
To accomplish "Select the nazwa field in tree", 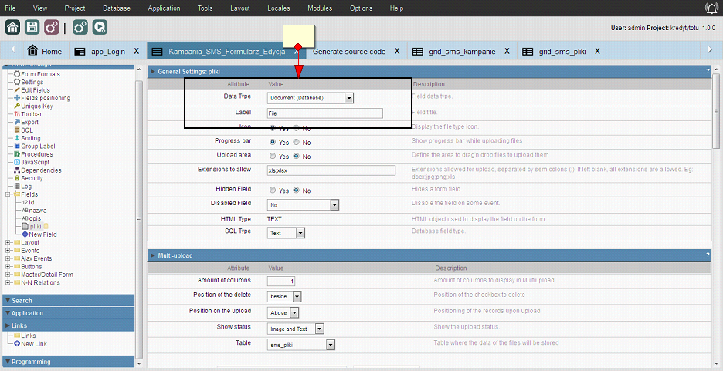I will (x=37, y=211).
